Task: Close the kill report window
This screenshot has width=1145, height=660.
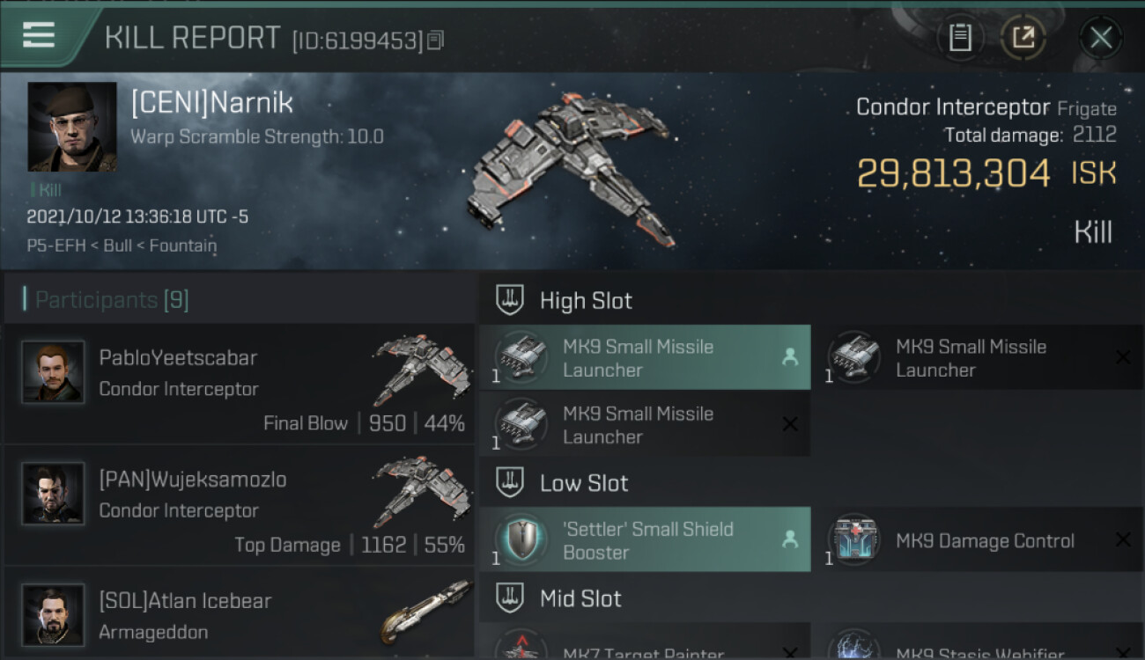Action: 1100,37
